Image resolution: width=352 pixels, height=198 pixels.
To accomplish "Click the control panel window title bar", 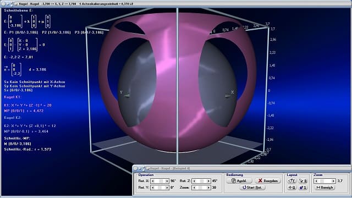I will click(242, 168).
